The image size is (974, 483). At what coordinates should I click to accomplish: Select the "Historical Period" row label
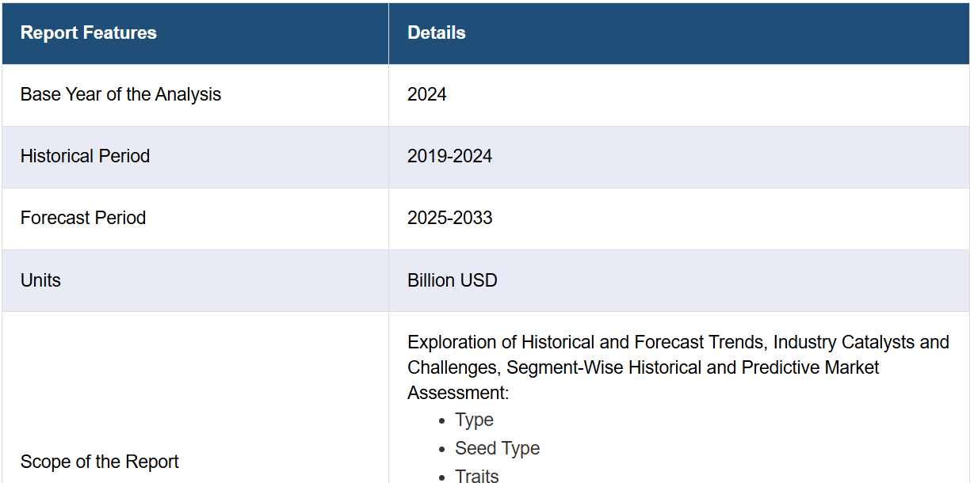click(85, 157)
